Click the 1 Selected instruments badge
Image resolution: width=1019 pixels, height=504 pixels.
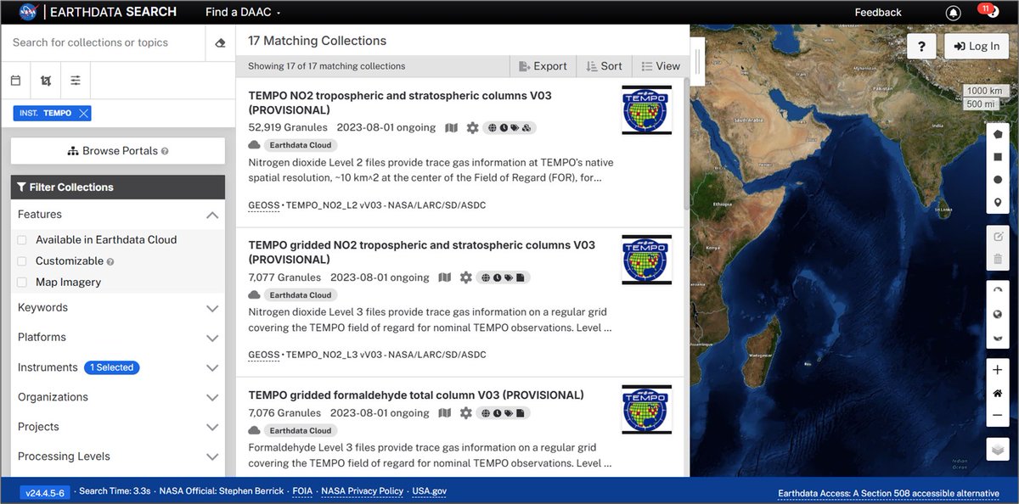(x=111, y=367)
